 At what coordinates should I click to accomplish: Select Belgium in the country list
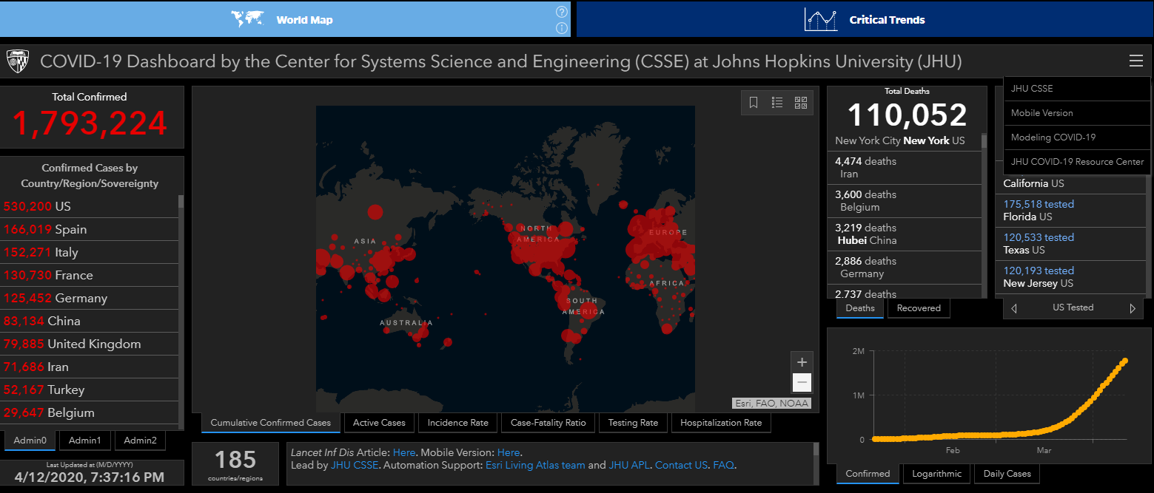pyautogui.click(x=90, y=412)
